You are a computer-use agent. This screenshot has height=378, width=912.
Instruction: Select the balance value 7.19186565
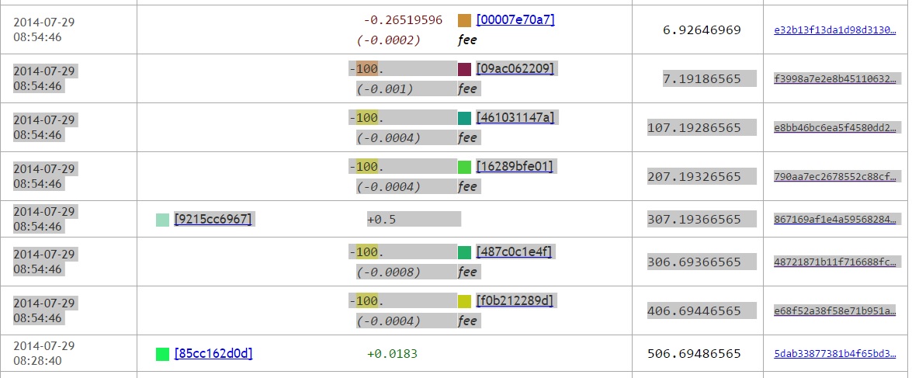pos(702,78)
